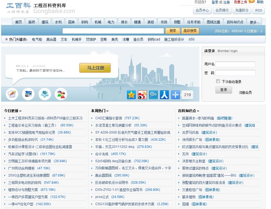This screenshot has height=209, width=271.
Task: Click the community people circular icon
Action: click(x=61, y=94)
